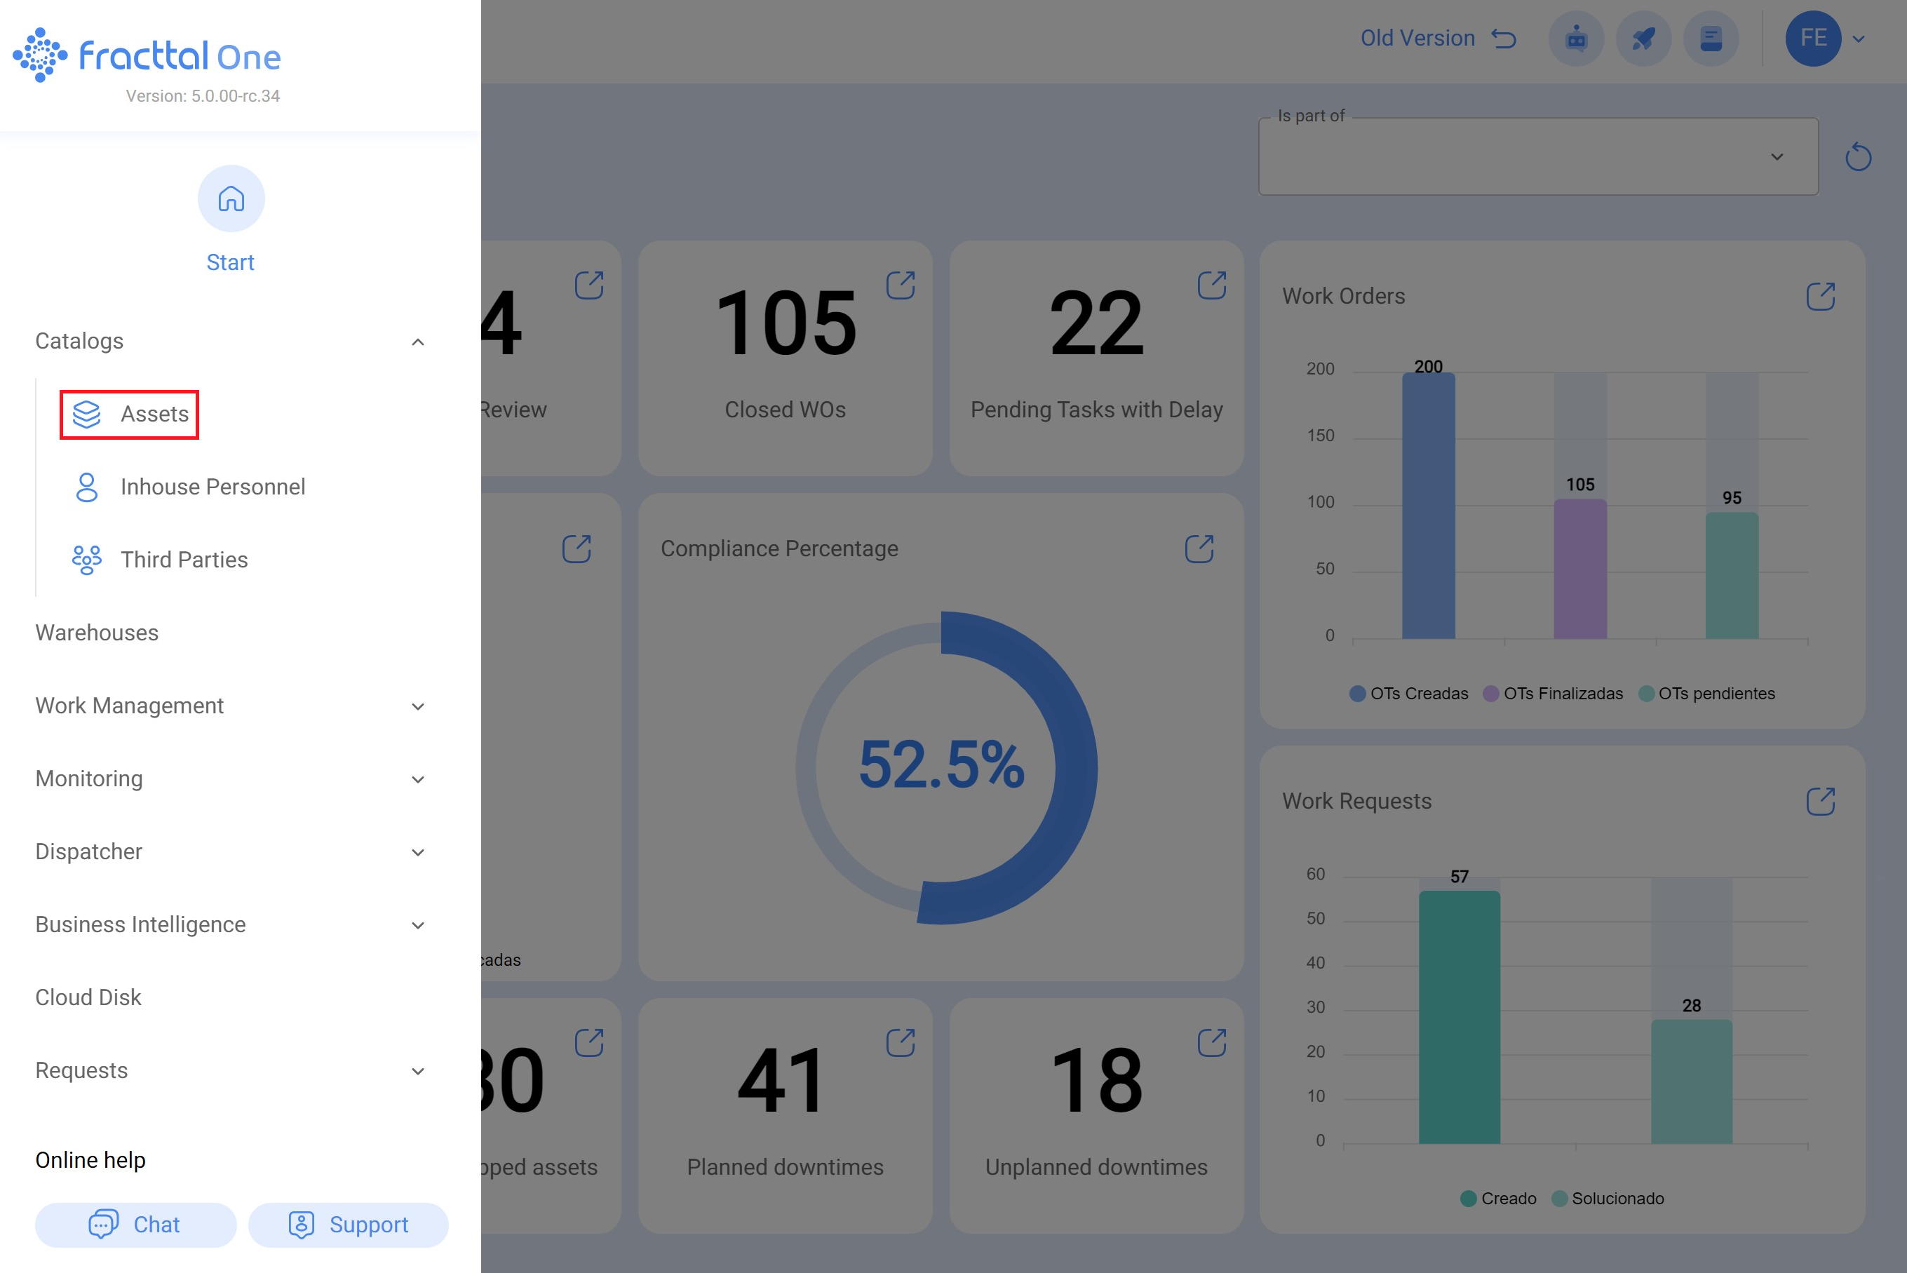Select Third Parties menu entry
The image size is (1907, 1273).
tap(184, 560)
